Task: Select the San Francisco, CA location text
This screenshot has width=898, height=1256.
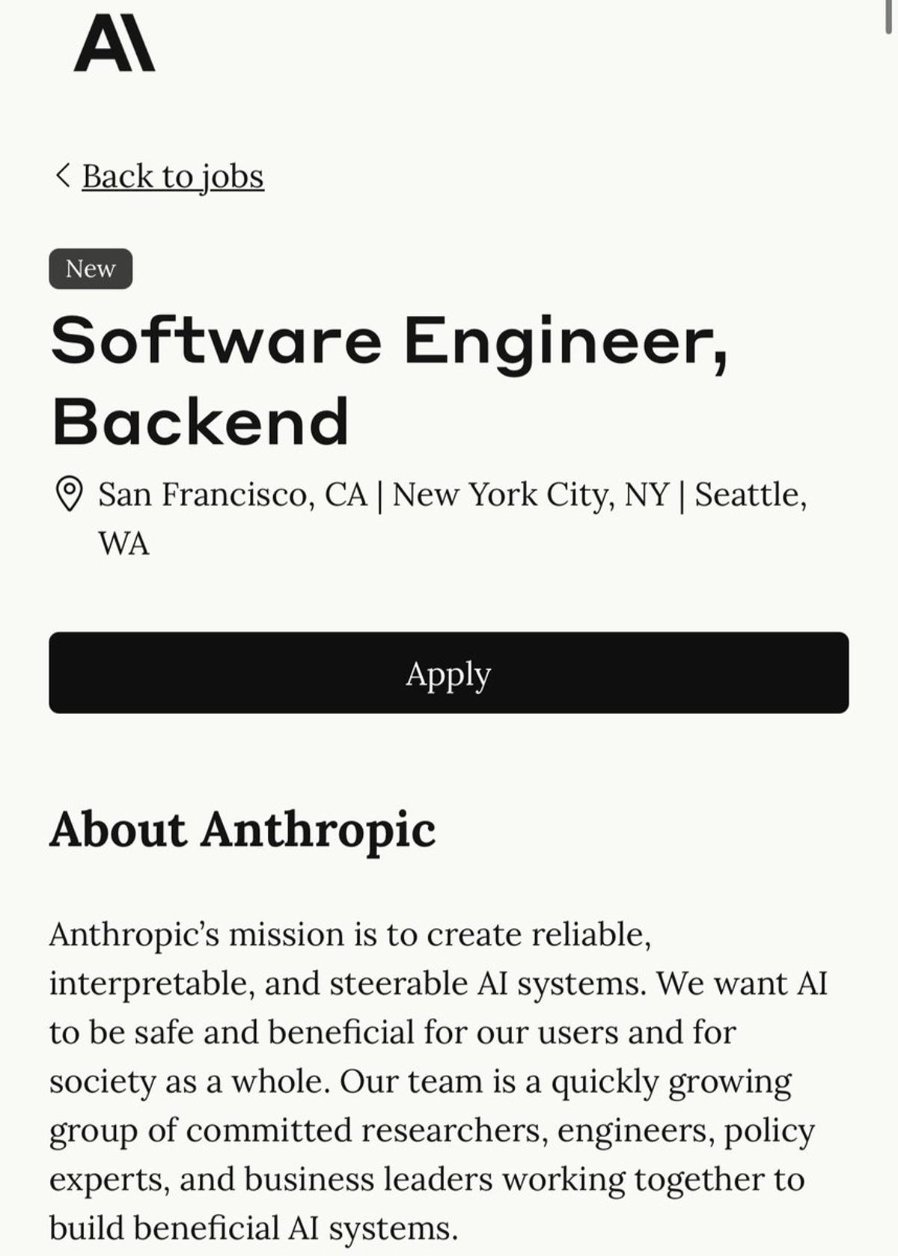Action: [x=232, y=494]
